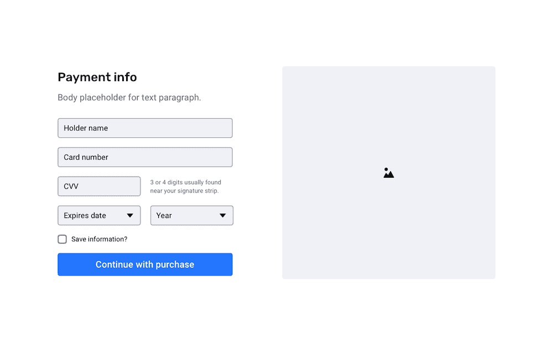Click the 'CVV' placeholder text
The image size is (553, 345).
(71, 186)
